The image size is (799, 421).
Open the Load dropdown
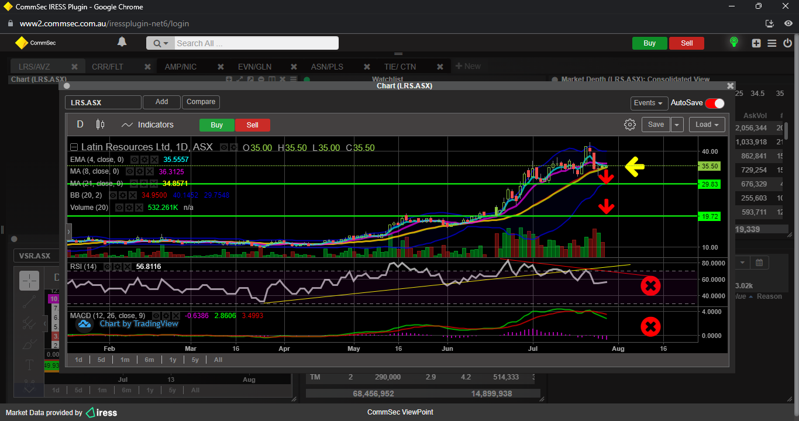(707, 125)
